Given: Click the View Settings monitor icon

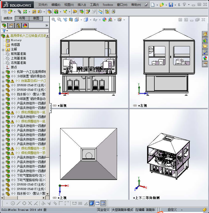Looking at the screenshot, I should [x=120, y=20].
